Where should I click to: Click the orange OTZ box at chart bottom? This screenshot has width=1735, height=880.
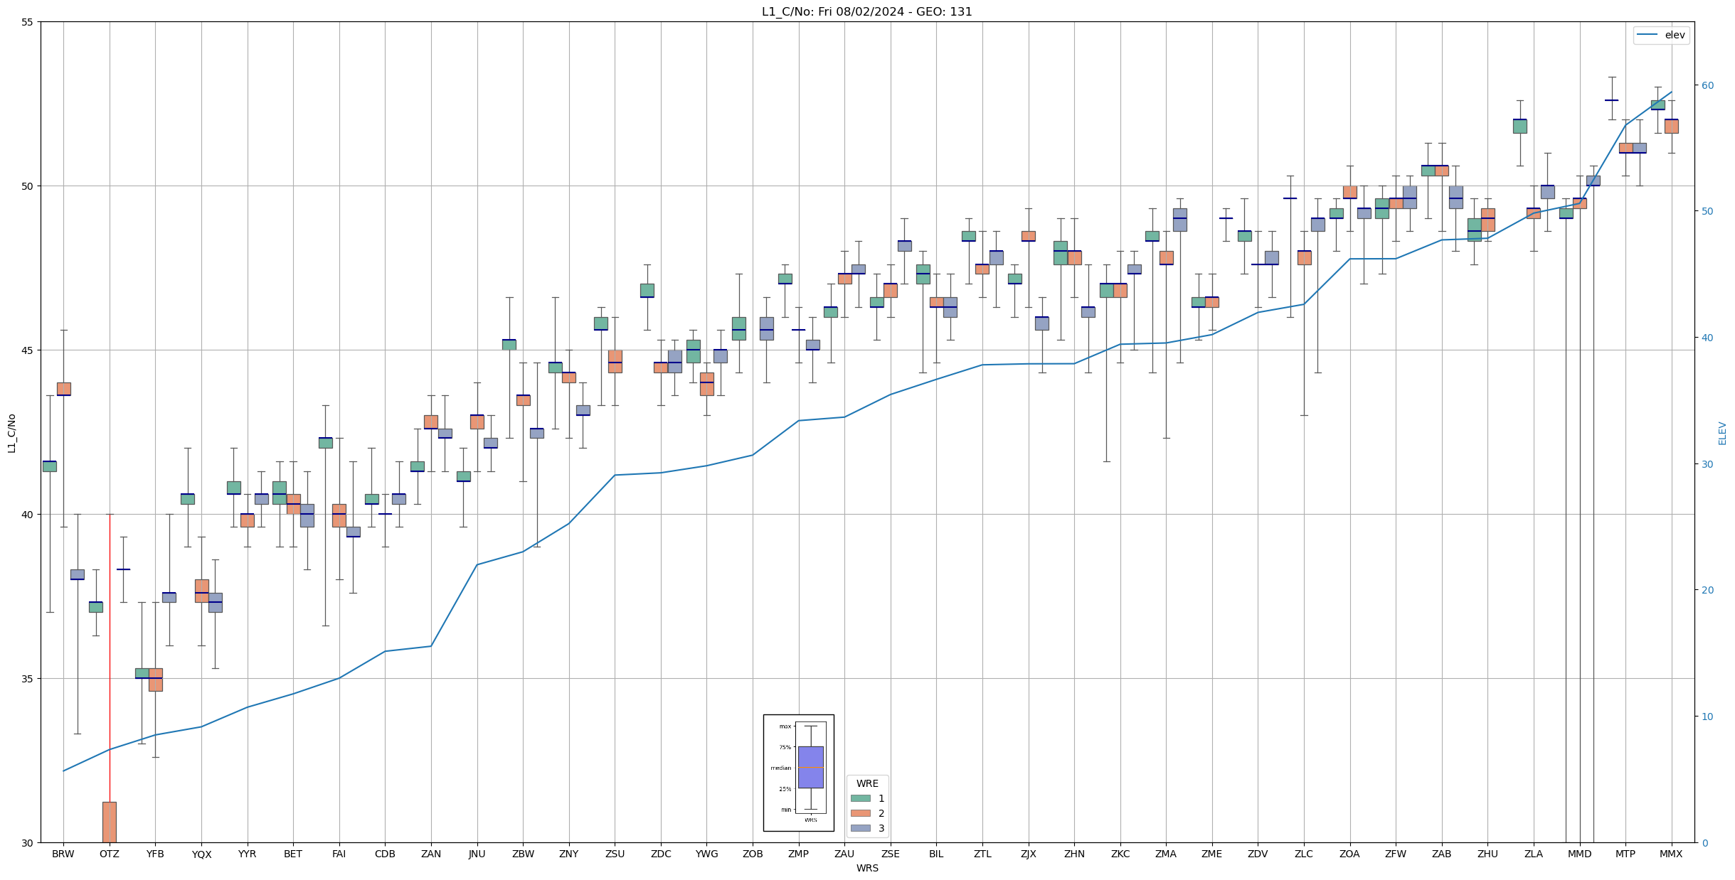[110, 822]
